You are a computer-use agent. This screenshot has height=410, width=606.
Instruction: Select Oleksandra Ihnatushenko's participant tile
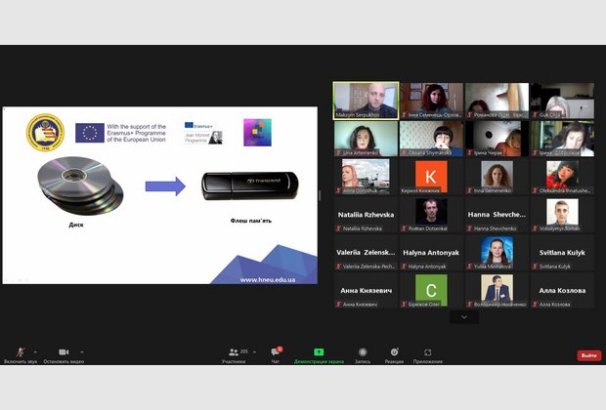[562, 177]
